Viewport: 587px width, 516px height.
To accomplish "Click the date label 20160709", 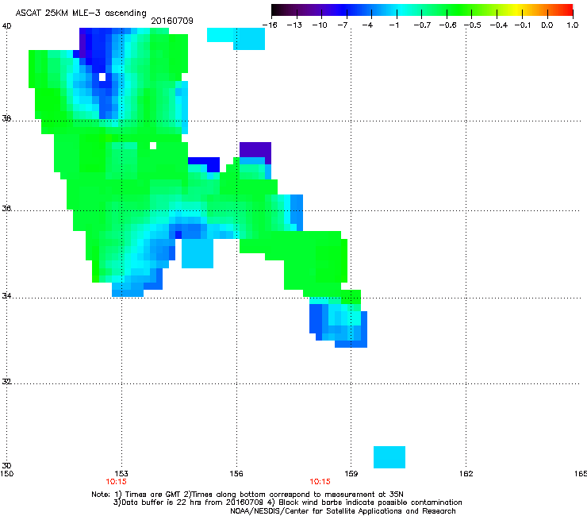I will pos(172,21).
